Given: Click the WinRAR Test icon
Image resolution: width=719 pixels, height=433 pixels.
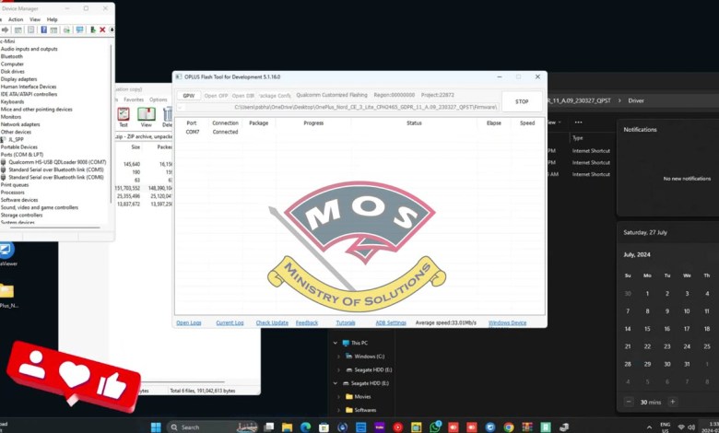Looking at the screenshot, I should tap(123, 116).
